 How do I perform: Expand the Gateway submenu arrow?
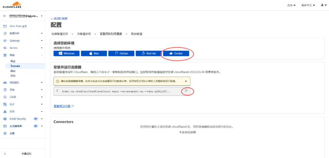[42, 41]
